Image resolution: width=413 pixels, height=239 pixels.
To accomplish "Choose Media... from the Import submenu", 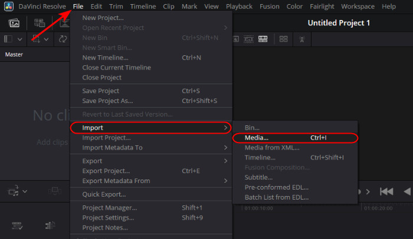I will (x=257, y=138).
